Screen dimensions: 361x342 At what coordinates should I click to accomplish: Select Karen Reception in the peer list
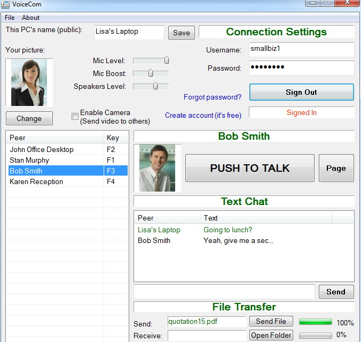pos(67,181)
